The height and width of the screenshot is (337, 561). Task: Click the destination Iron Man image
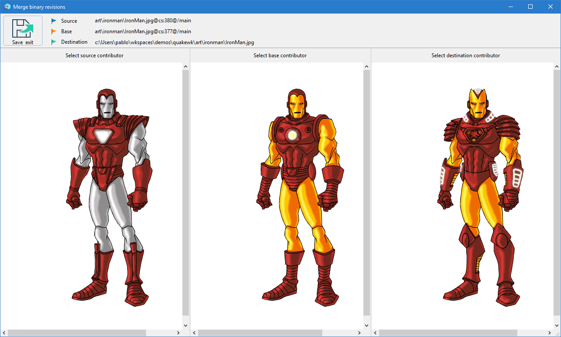pos(481,197)
